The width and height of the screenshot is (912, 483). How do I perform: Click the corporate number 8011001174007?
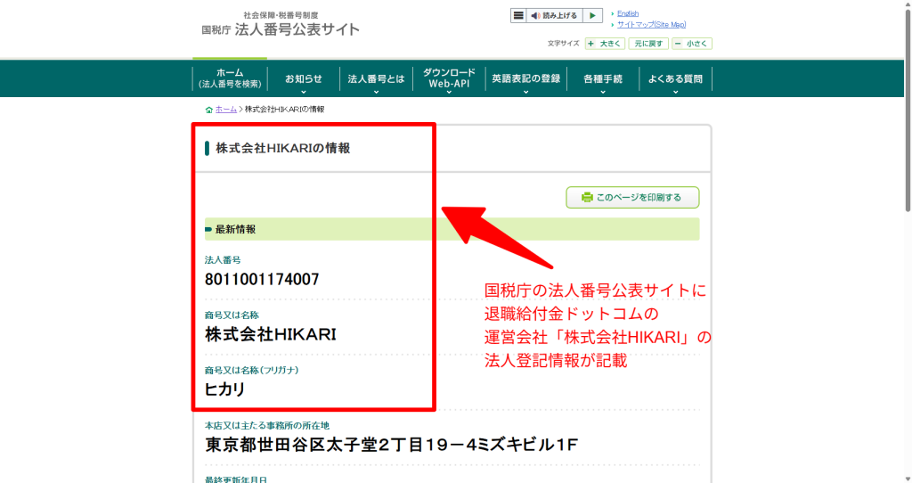pos(262,279)
